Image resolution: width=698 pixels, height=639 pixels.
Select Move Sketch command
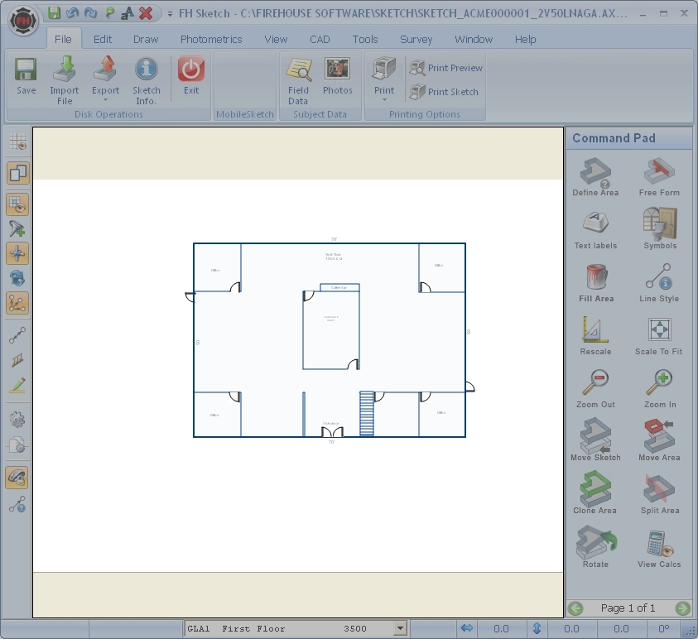pos(595,440)
